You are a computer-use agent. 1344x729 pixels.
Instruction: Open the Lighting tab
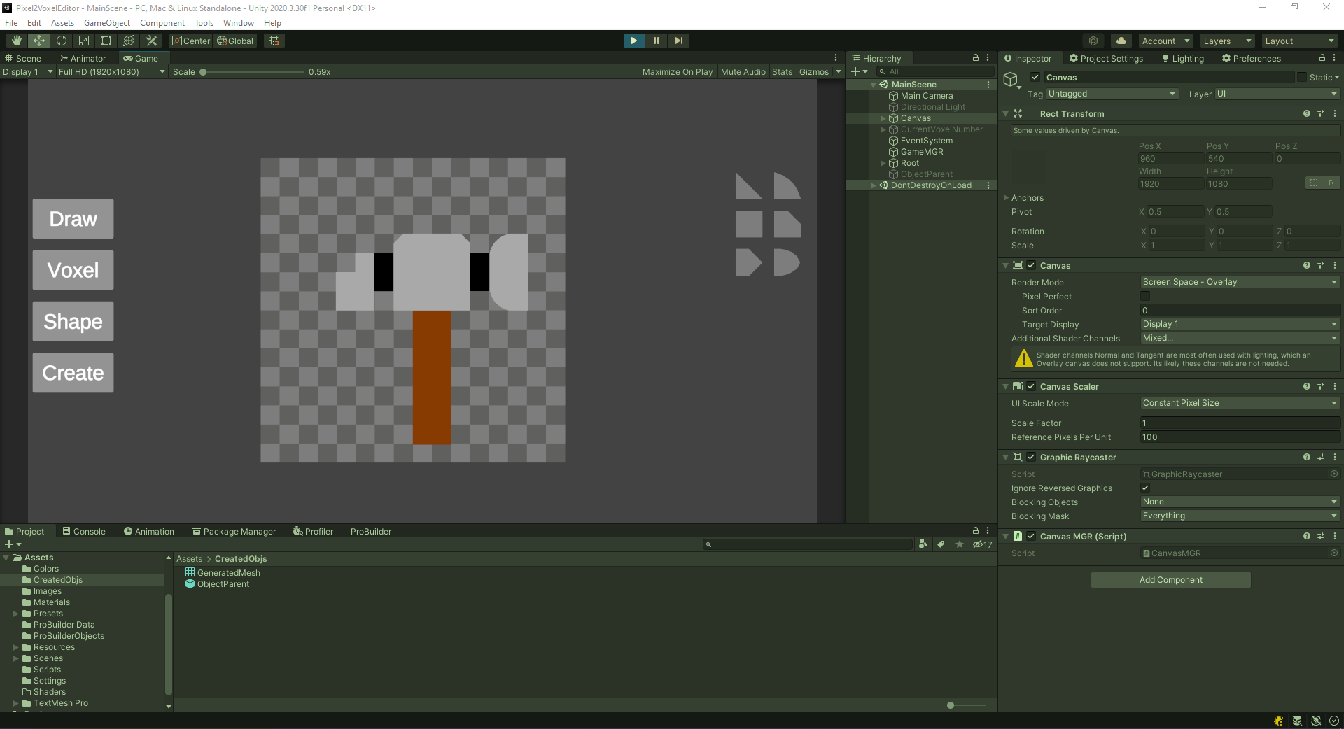[1183, 58]
